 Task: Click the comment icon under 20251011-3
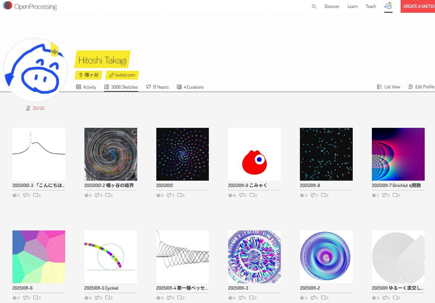tap(251, 298)
